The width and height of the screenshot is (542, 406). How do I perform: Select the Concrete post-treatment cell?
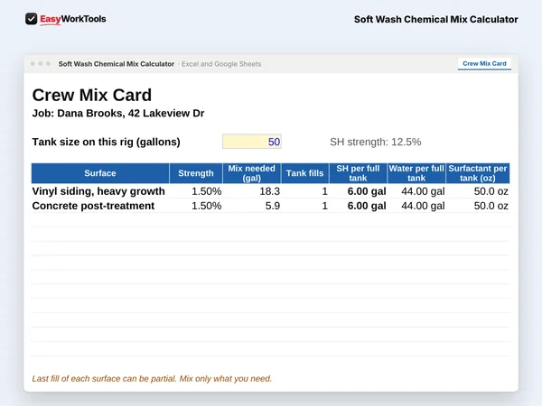(x=93, y=206)
